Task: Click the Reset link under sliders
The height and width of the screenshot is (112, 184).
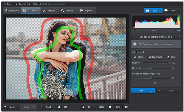Action: coord(156,83)
